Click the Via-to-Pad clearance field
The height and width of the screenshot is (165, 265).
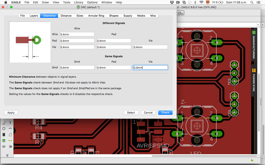[114, 47]
